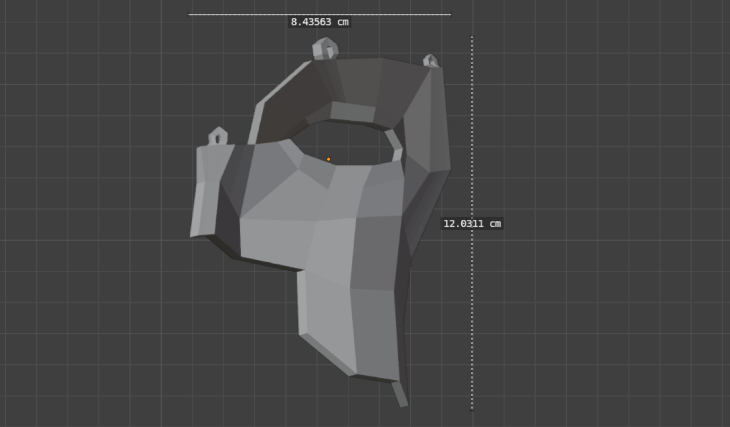
Task: Select the 8.43563 cm measurement label
Action: (x=320, y=22)
